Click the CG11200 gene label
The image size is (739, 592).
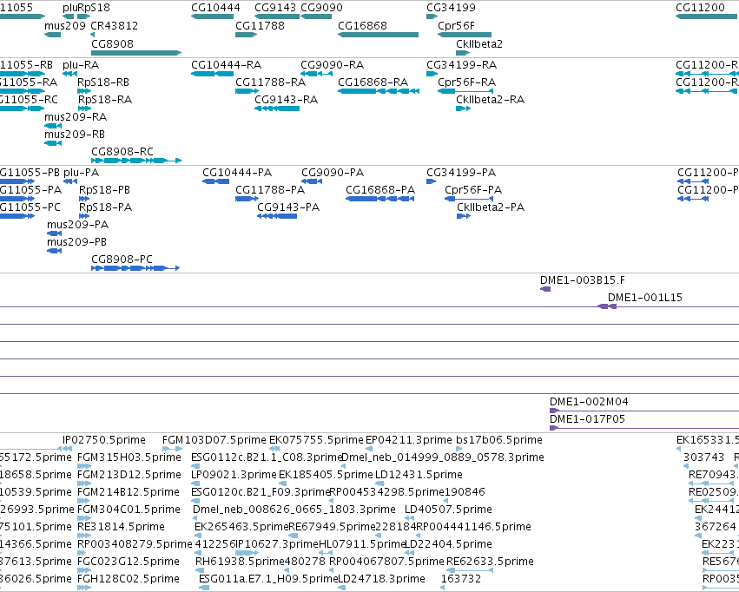(x=700, y=8)
